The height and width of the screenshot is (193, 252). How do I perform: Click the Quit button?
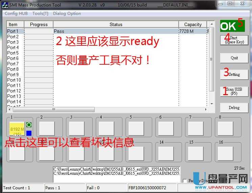(234, 58)
